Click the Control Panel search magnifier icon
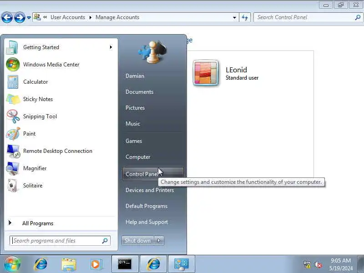The height and width of the screenshot is (273, 364). click(358, 17)
